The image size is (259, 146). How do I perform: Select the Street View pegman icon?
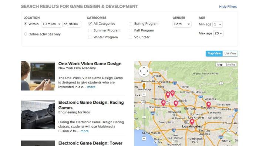tap(144, 86)
